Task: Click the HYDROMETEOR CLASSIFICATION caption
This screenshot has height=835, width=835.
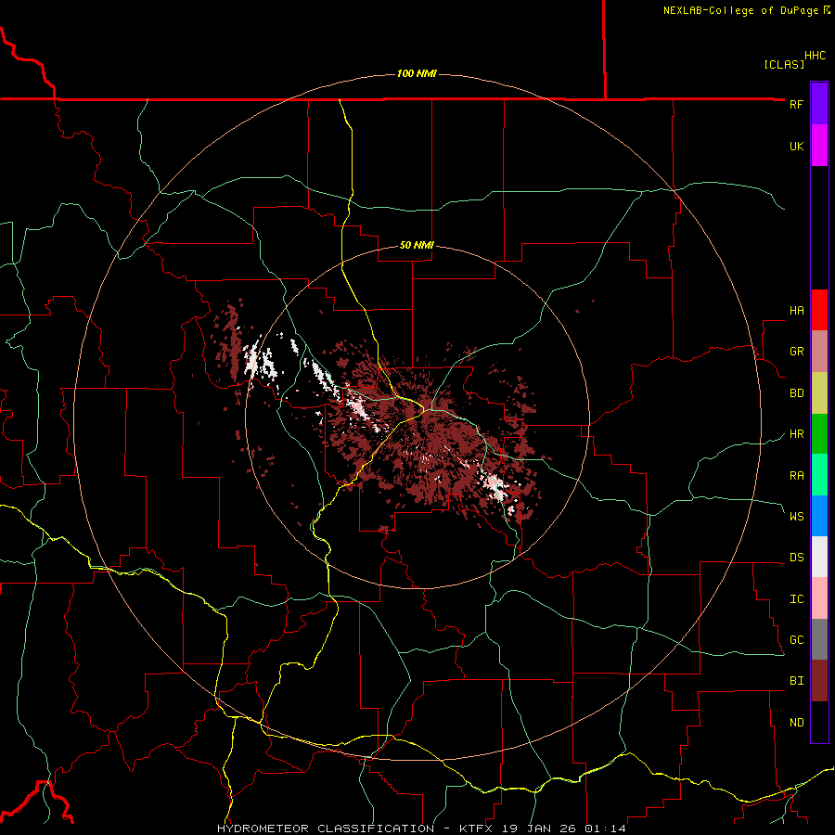Action: (x=326, y=829)
